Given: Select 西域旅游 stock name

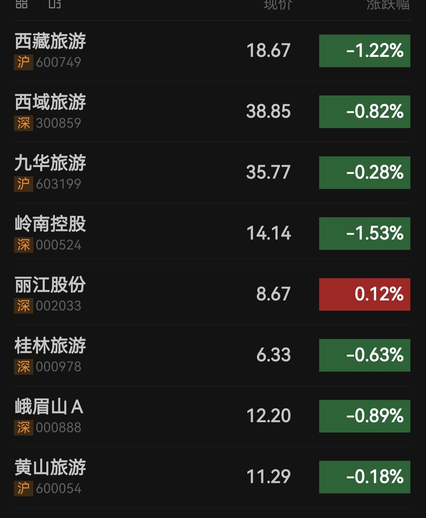Looking at the screenshot, I should [50, 102].
